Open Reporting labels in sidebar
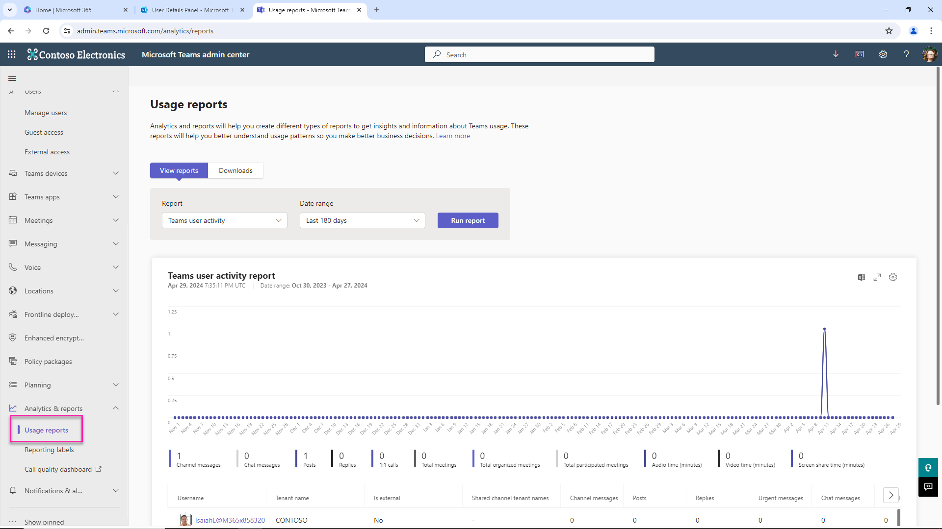 click(49, 450)
